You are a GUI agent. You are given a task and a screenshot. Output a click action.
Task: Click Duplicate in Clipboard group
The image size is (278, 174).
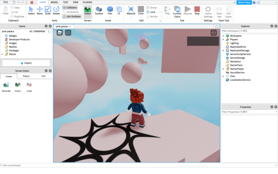(x=17, y=16)
